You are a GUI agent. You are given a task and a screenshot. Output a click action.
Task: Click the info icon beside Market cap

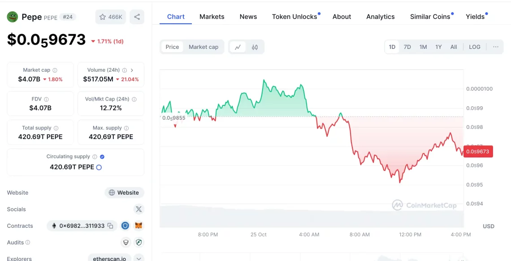tap(55, 70)
